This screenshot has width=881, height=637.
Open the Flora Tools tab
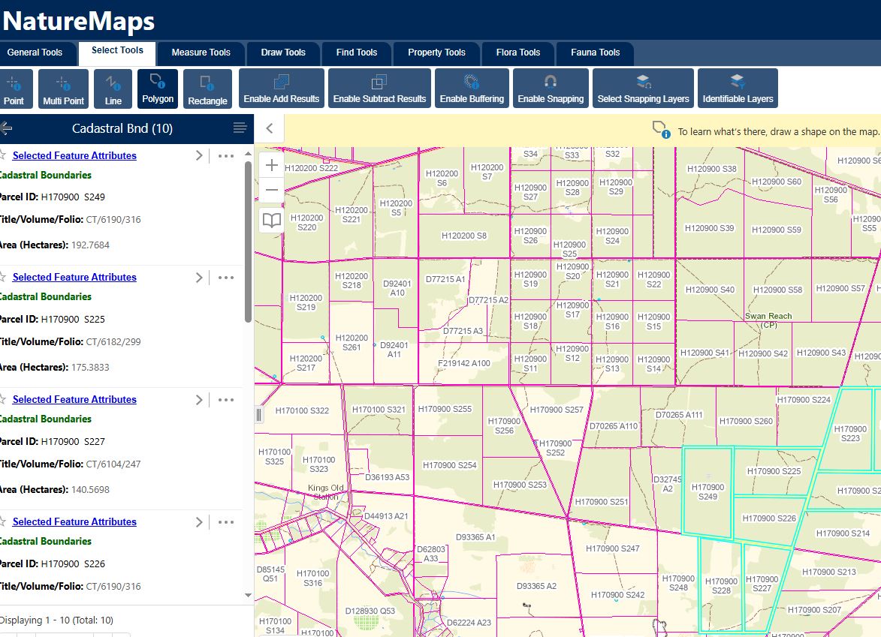point(518,53)
